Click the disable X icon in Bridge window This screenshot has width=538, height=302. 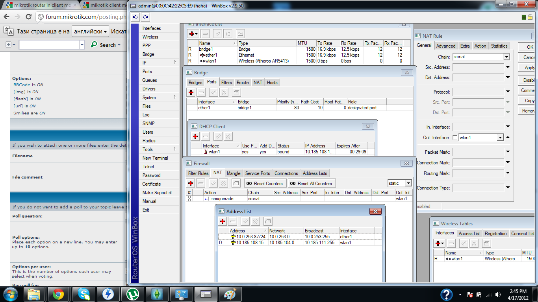(x=224, y=92)
